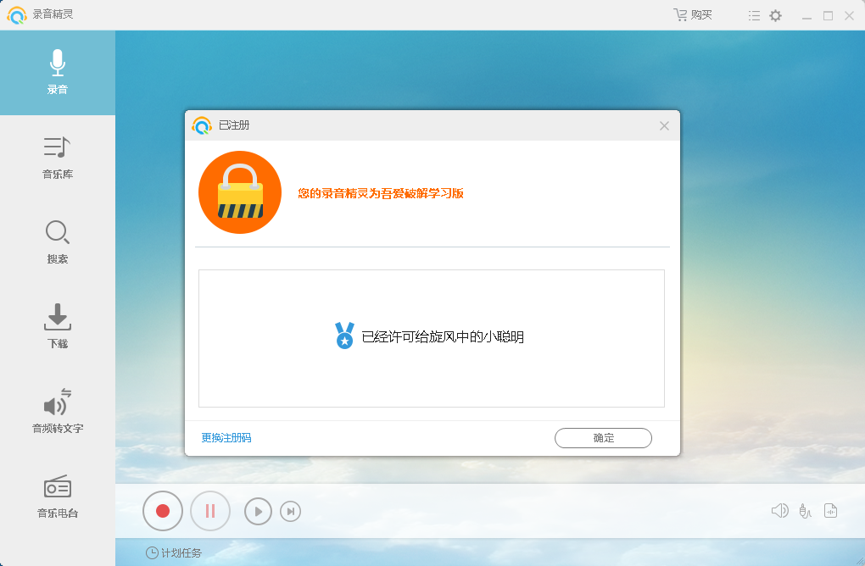
Task: Open the 搜索 search panel
Action: pyautogui.click(x=57, y=241)
